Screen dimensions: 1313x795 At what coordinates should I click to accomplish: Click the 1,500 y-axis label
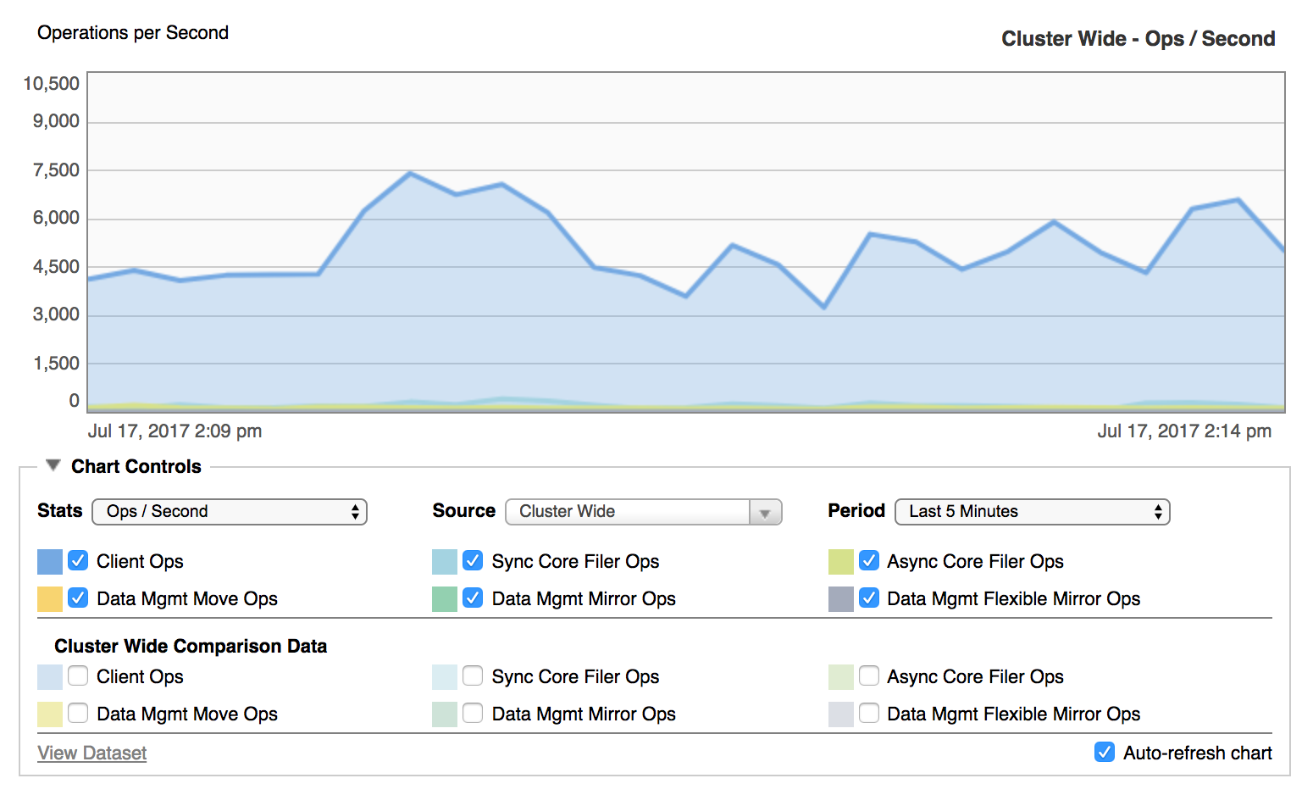tap(56, 364)
